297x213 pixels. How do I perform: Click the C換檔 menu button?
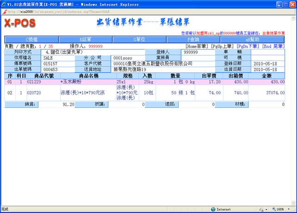click(32, 40)
